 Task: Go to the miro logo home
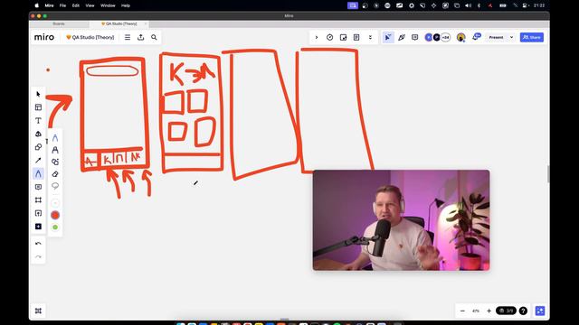pyautogui.click(x=44, y=37)
